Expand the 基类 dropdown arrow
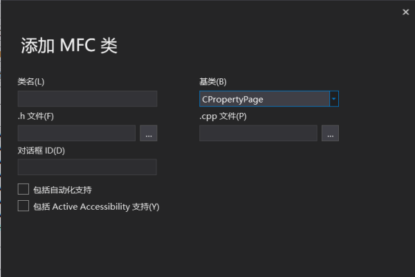Viewport: 415px width, 277px height. (x=334, y=99)
